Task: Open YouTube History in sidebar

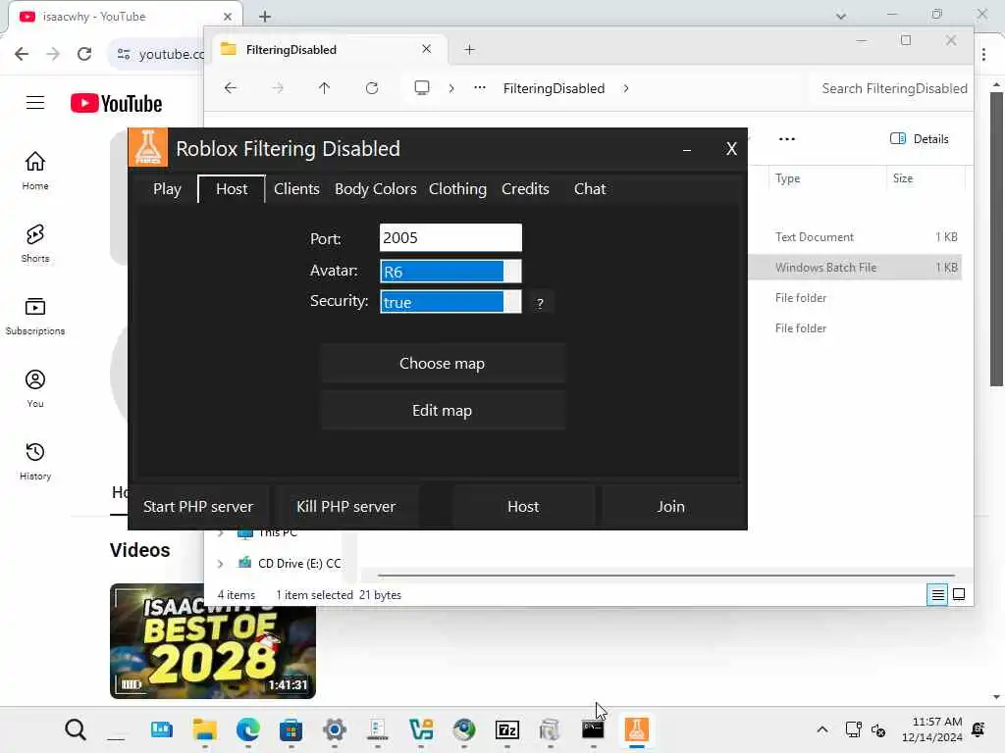Action: click(x=35, y=461)
